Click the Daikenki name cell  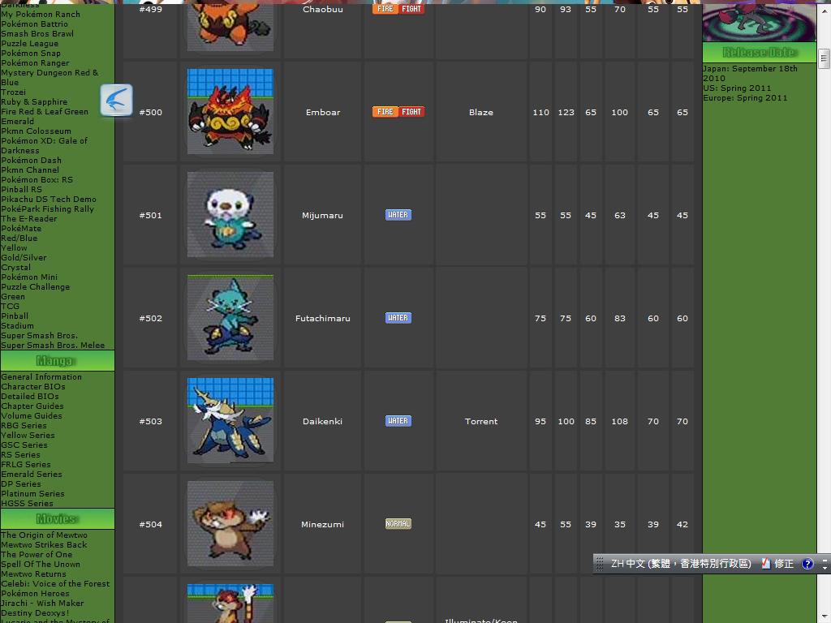tap(323, 421)
